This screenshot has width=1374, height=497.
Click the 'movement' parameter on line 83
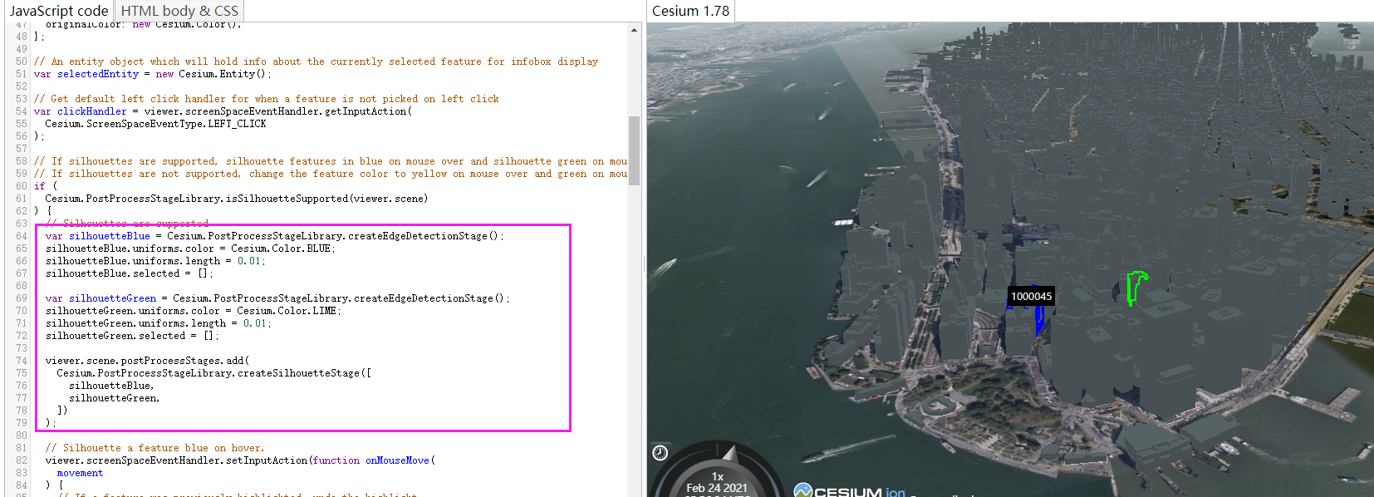80,473
